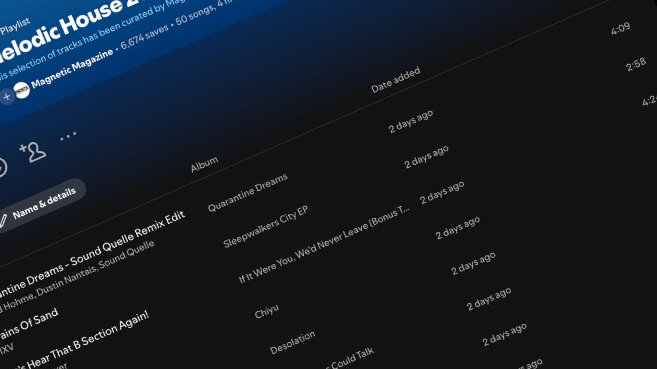Click the '6,674 saves' text
This screenshot has height=369, width=657.
[145, 36]
